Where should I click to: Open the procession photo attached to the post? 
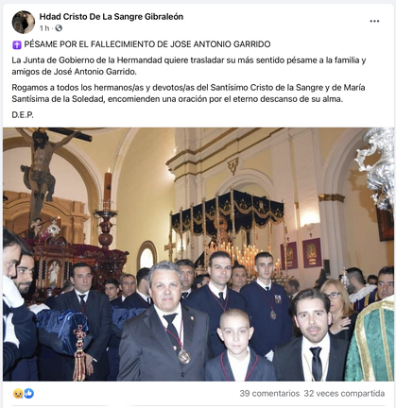(198, 254)
